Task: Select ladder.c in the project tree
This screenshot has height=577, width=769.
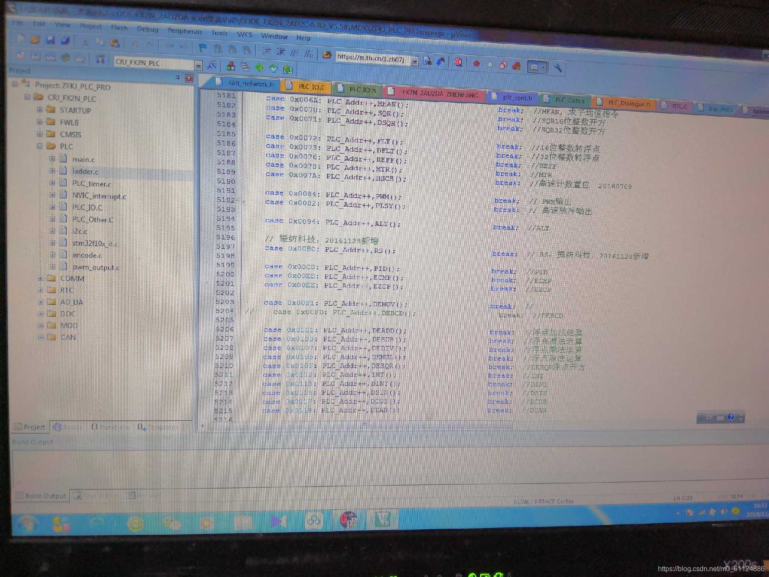Action: (85, 171)
